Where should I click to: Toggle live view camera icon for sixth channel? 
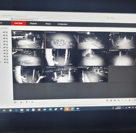(4, 47)
